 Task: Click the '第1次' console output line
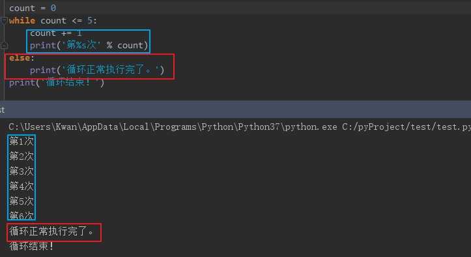21,141
